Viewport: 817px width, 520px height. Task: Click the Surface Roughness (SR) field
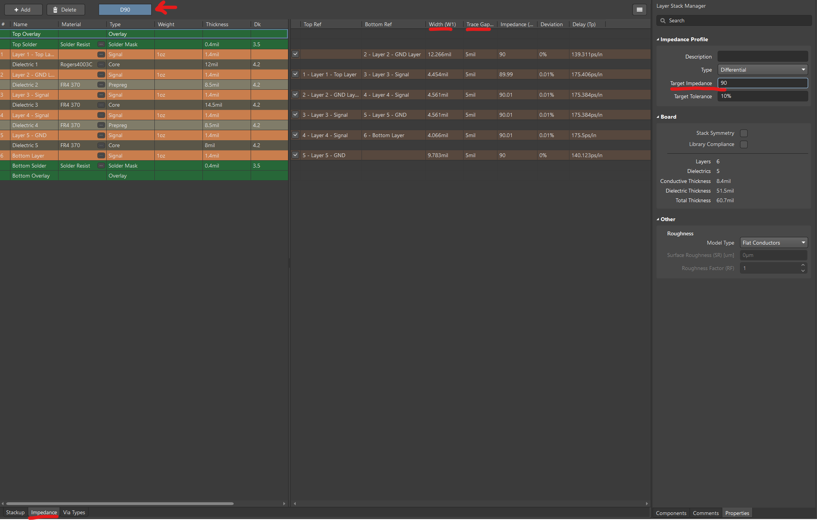[773, 255]
